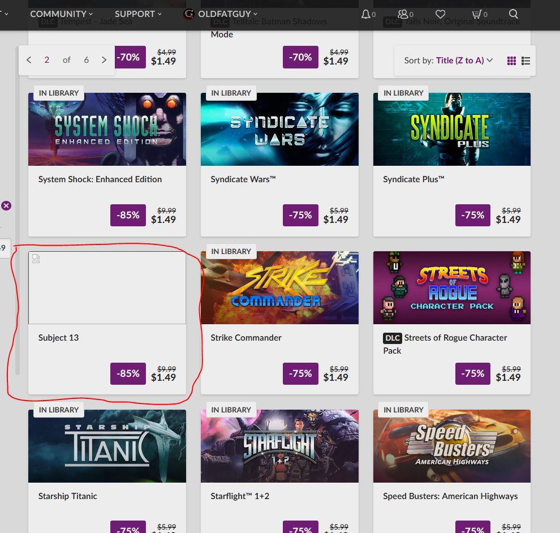Image resolution: width=560 pixels, height=533 pixels.
Task: Click the current page number field
Action: click(47, 60)
